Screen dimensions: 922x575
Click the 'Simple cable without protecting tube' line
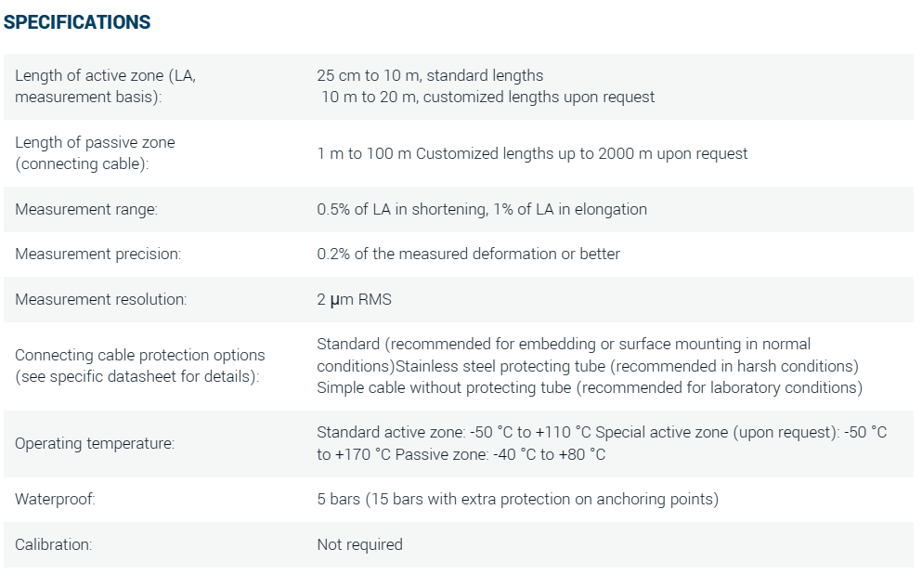click(x=589, y=387)
